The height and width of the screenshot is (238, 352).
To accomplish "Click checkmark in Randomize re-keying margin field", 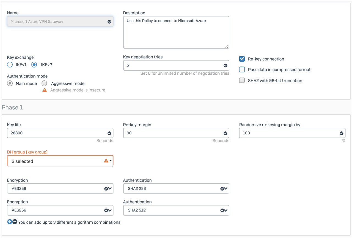I will tap(341, 133).
